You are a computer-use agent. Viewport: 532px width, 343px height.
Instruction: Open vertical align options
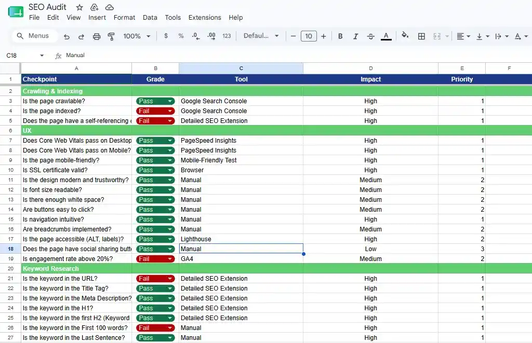tap(483, 36)
